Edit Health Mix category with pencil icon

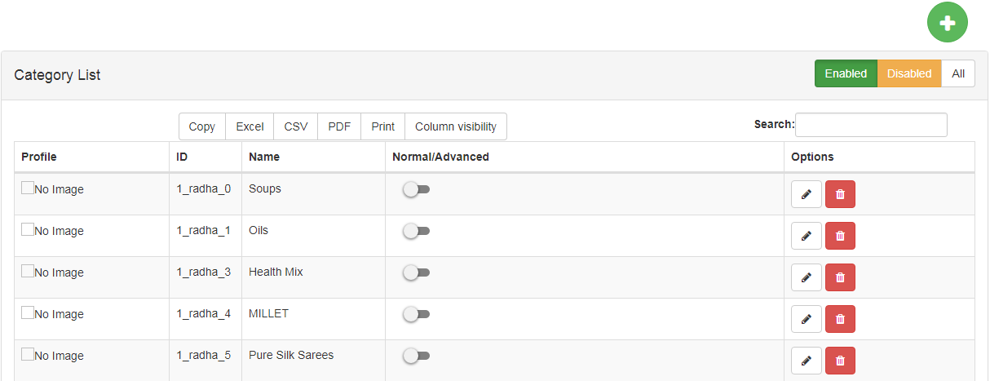(807, 277)
